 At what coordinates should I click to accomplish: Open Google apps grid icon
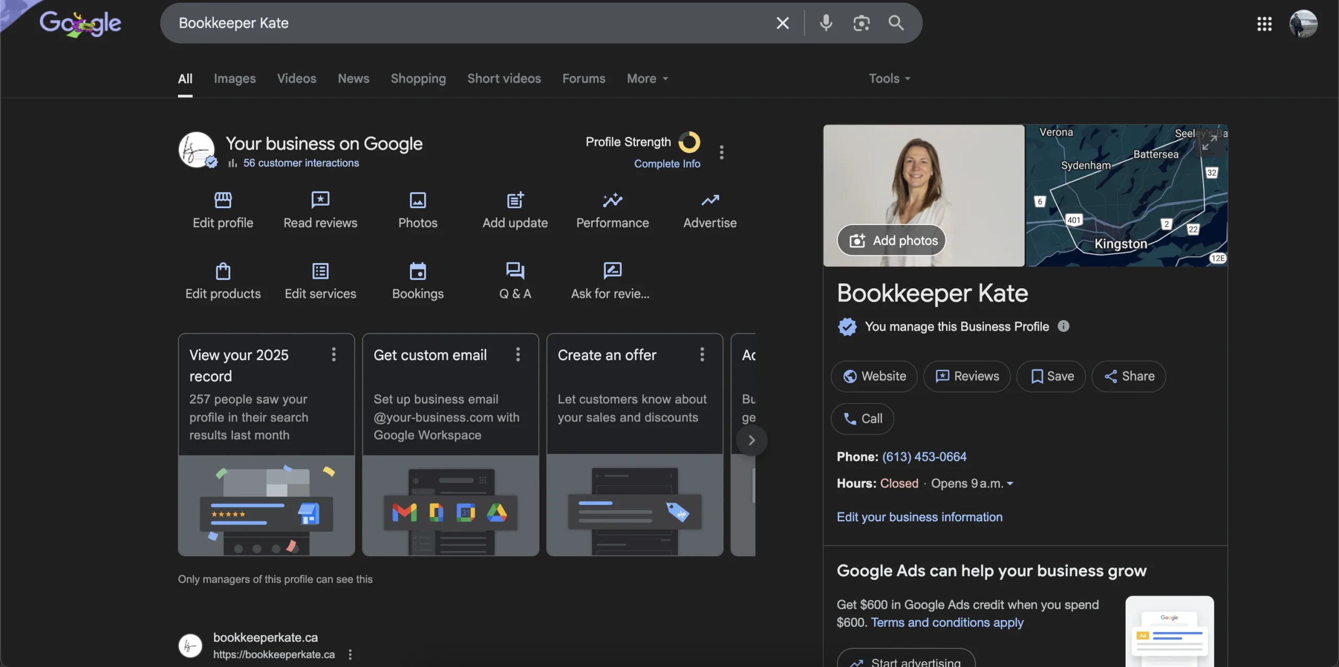1264,24
